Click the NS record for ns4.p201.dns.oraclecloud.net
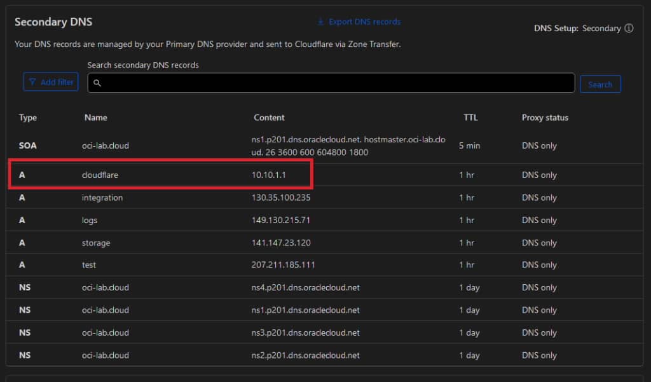Viewport: 651px width, 382px height. [x=159, y=287]
